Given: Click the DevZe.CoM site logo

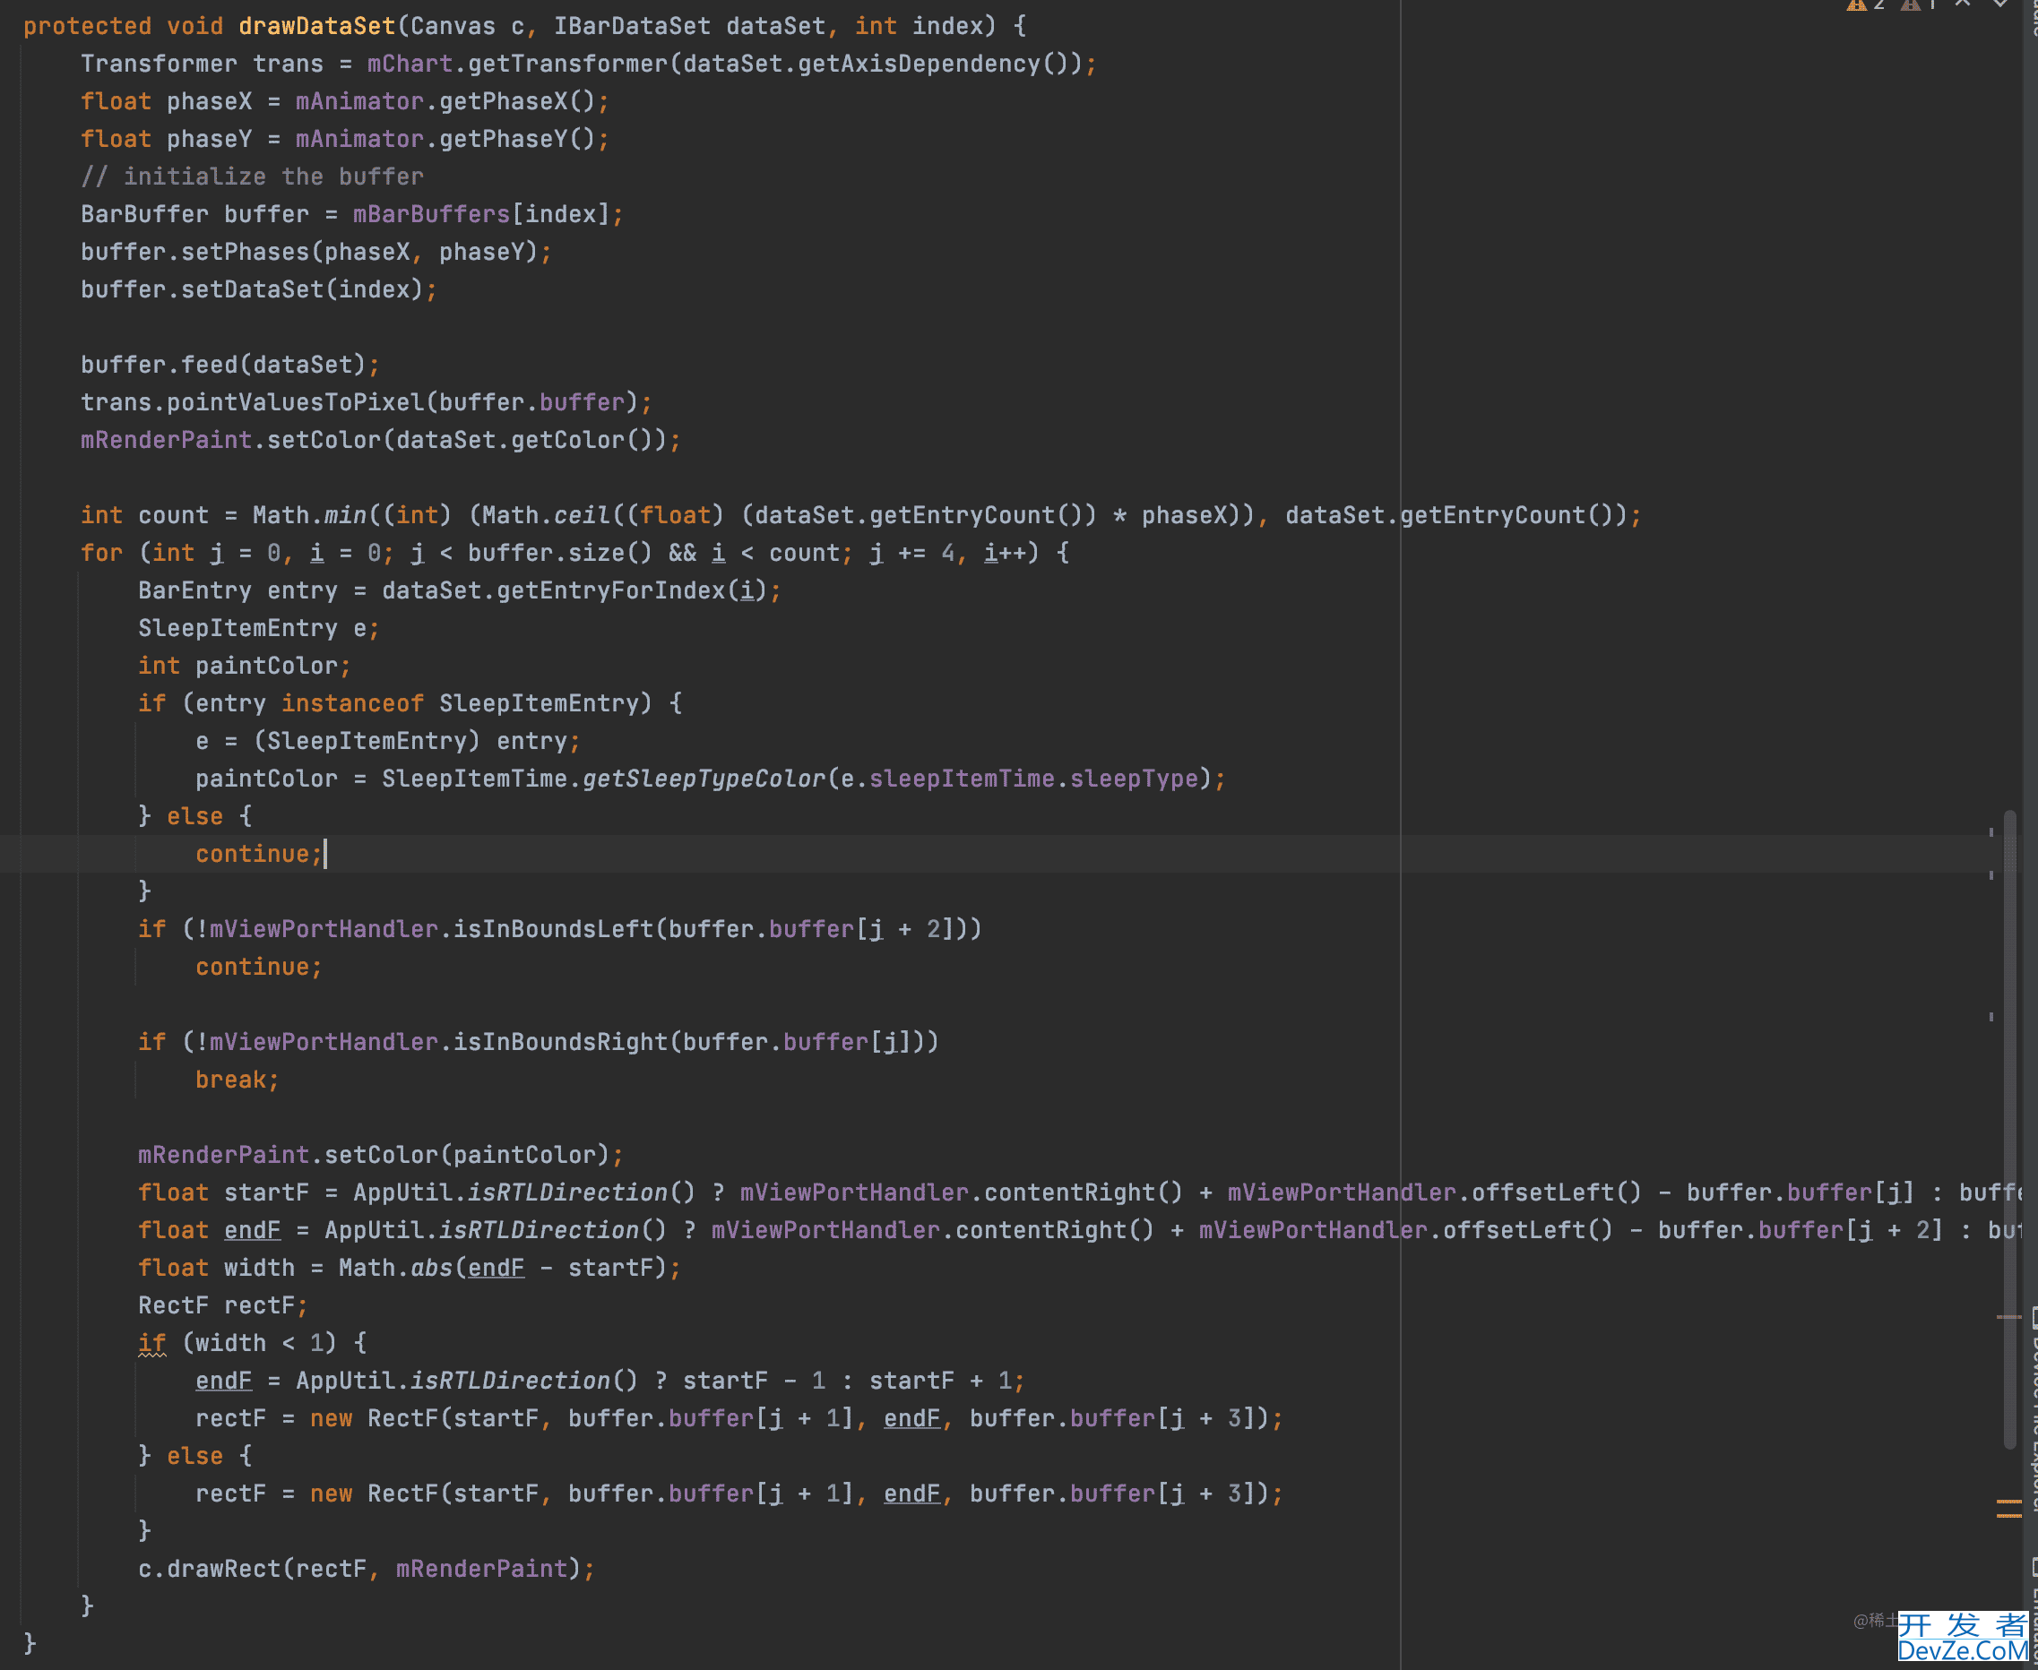Looking at the screenshot, I should (1963, 1637).
